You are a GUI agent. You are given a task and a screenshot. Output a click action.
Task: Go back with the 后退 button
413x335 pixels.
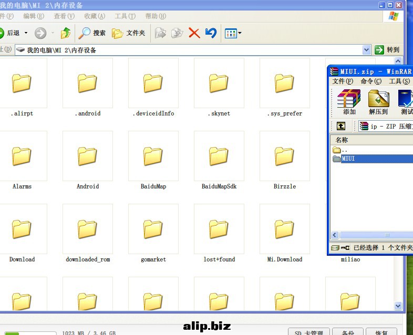pyautogui.click(x=10, y=33)
